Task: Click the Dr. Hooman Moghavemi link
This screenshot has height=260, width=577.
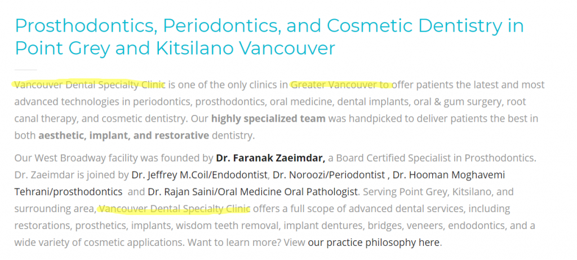Action: (x=449, y=175)
